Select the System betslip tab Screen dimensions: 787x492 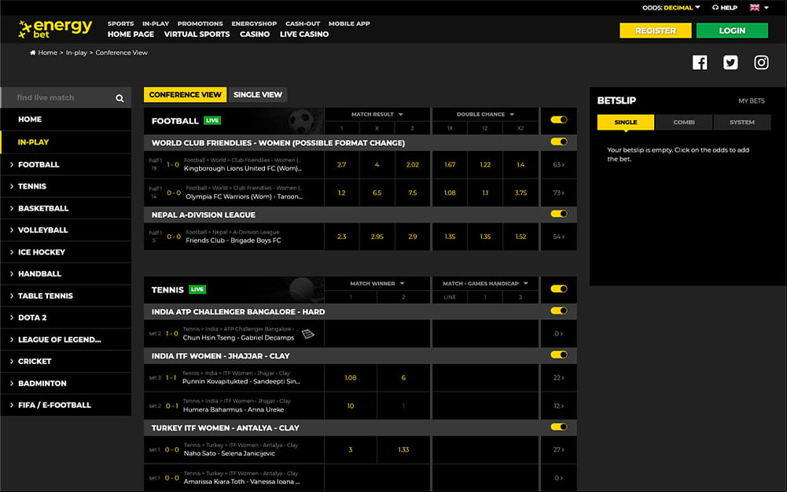(742, 123)
